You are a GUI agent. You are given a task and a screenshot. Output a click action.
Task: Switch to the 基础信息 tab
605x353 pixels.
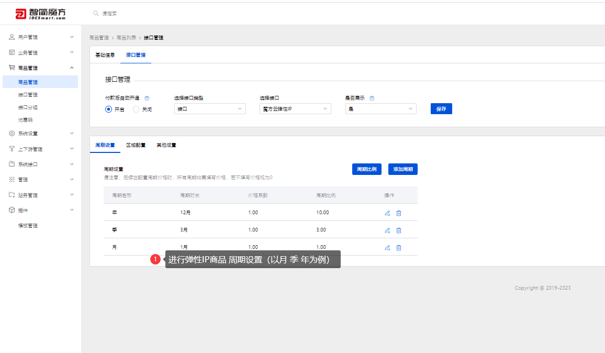[x=105, y=55]
